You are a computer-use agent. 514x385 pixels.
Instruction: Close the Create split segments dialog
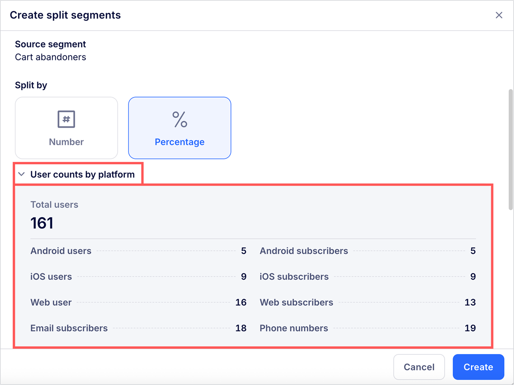(499, 15)
